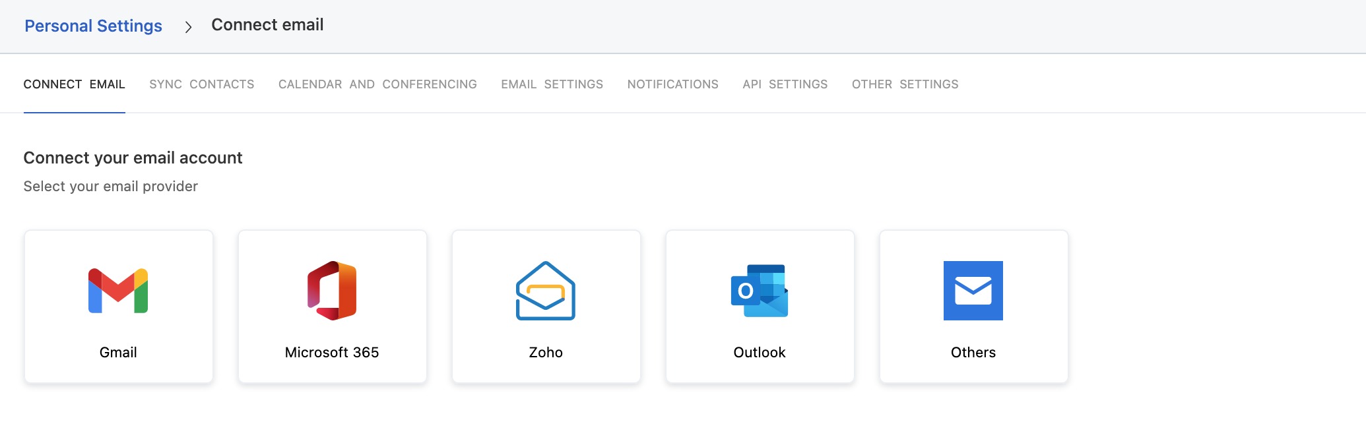
Task: Open the Other Settings tab
Action: point(905,84)
